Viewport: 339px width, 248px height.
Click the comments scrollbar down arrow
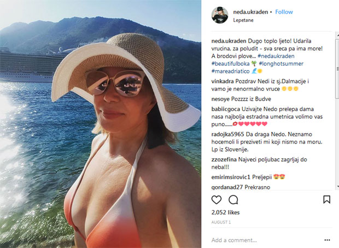point(337,186)
